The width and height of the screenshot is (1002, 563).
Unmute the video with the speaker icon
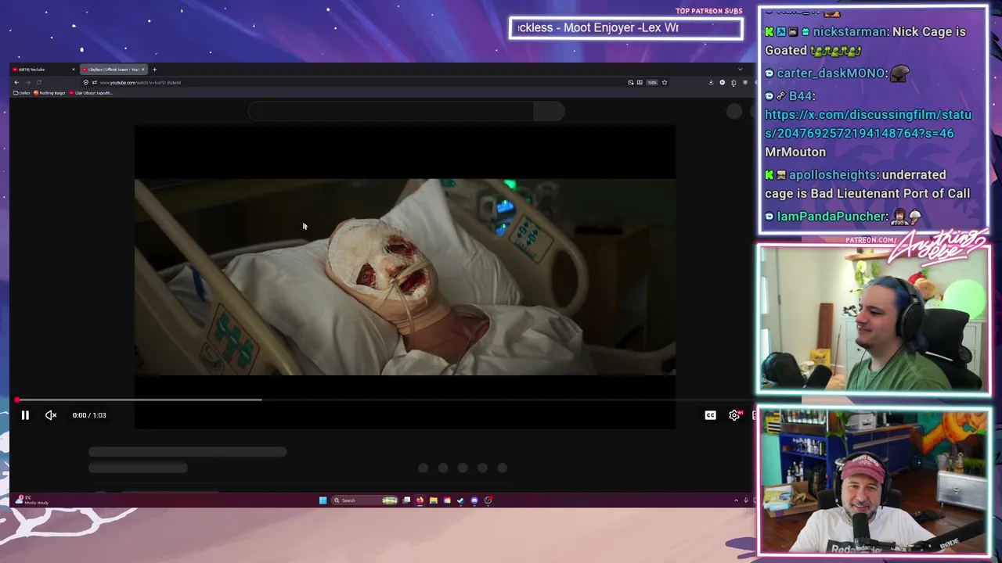click(x=51, y=415)
